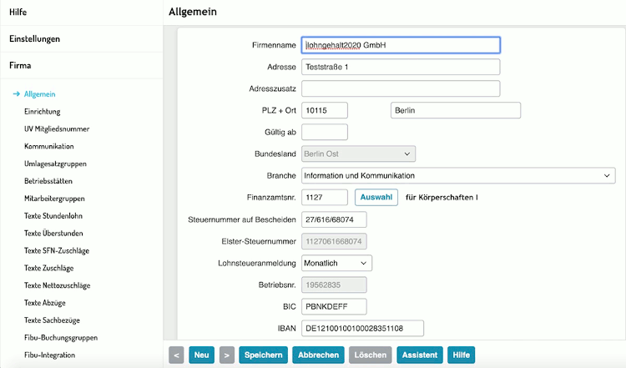626x368 pixels.
Task: Open the Firma section in the sidebar
Action: tap(20, 65)
